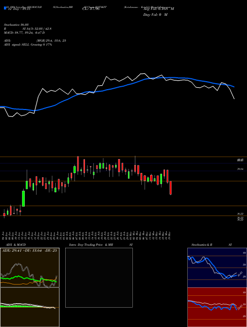
Task: Click the 39.84 price axis label
Action: coord(240,169)
